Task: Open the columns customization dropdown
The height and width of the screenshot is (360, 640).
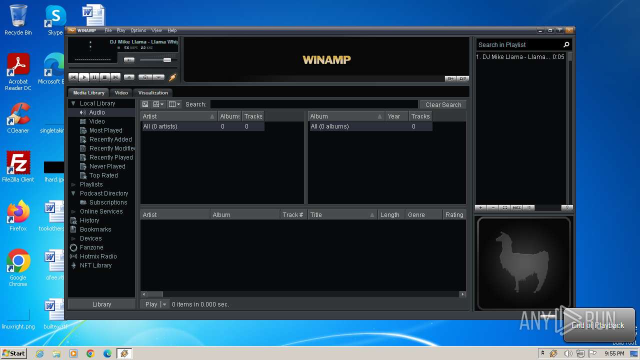Action: [174, 104]
